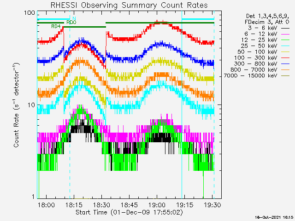Screen dimensions: 295x221
Task: Click the 18:30 time axis label
Action: point(101,205)
